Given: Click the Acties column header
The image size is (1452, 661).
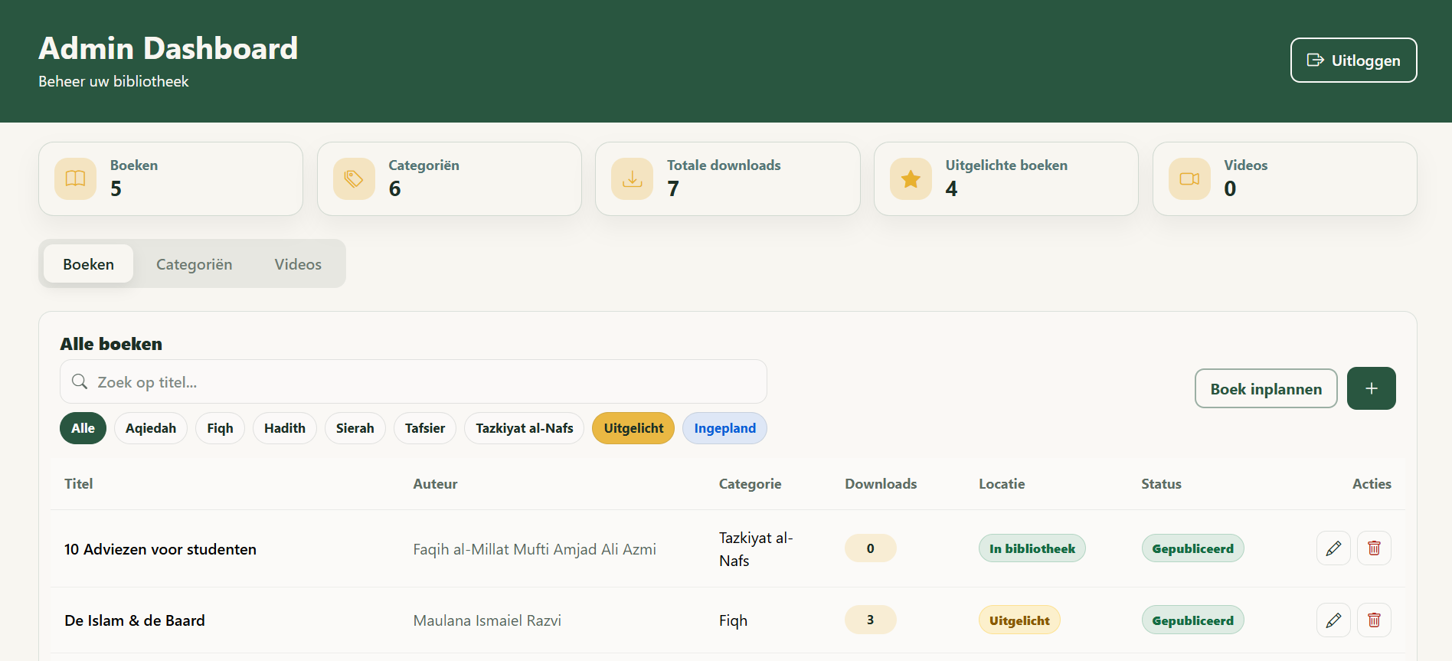Looking at the screenshot, I should point(1372,483).
